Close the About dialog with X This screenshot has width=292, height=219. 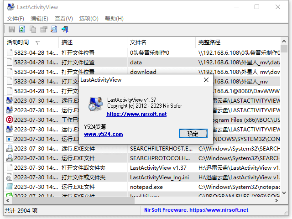[x=206, y=80]
